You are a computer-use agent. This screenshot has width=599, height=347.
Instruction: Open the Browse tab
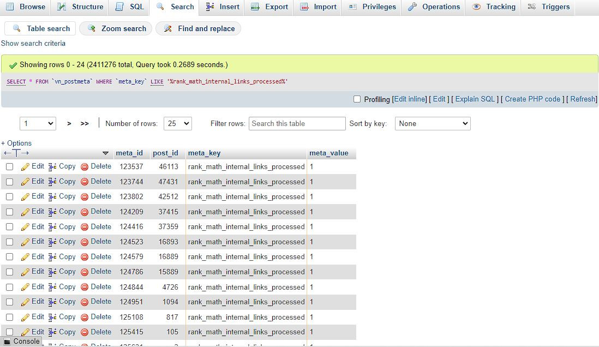[x=26, y=7]
